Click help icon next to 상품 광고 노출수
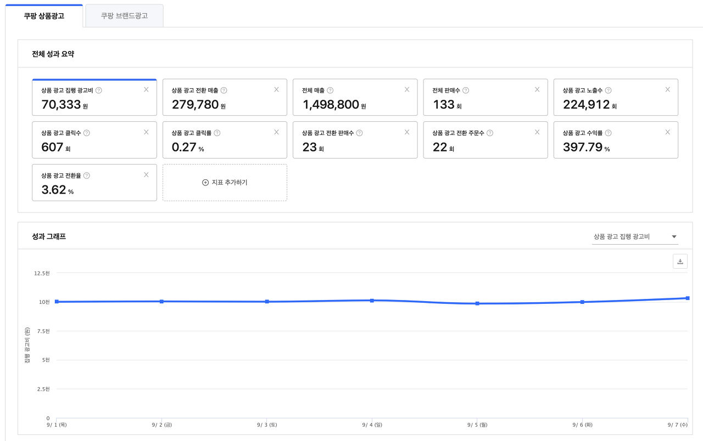This screenshot has height=441, width=703. coord(608,91)
